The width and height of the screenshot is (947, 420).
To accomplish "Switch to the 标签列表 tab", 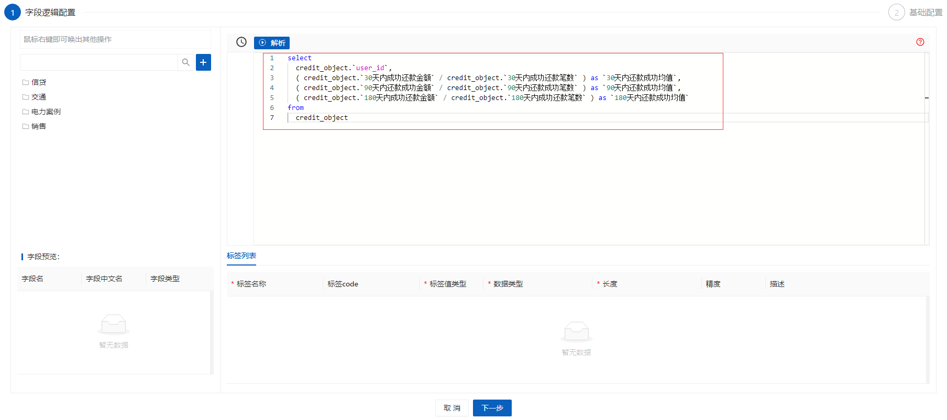I will 241,256.
